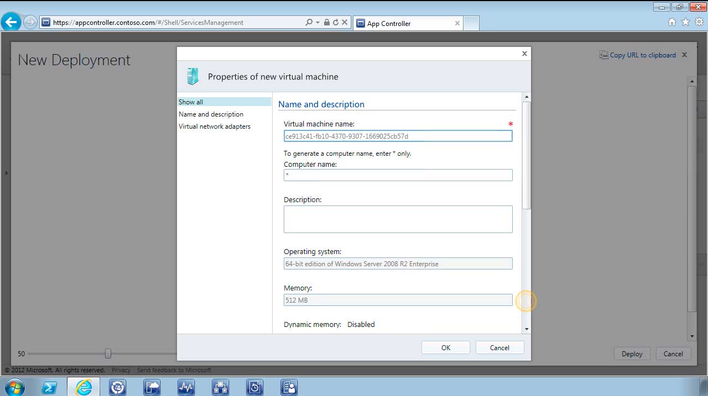Viewport: 708px width, 396px height.
Task: Open the clock backup console taskbar icon
Action: click(255, 387)
